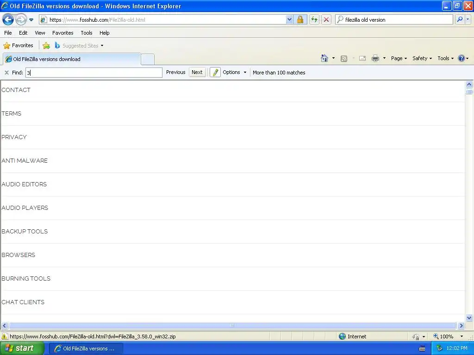Add page to Favorites bar icon

click(x=46, y=46)
